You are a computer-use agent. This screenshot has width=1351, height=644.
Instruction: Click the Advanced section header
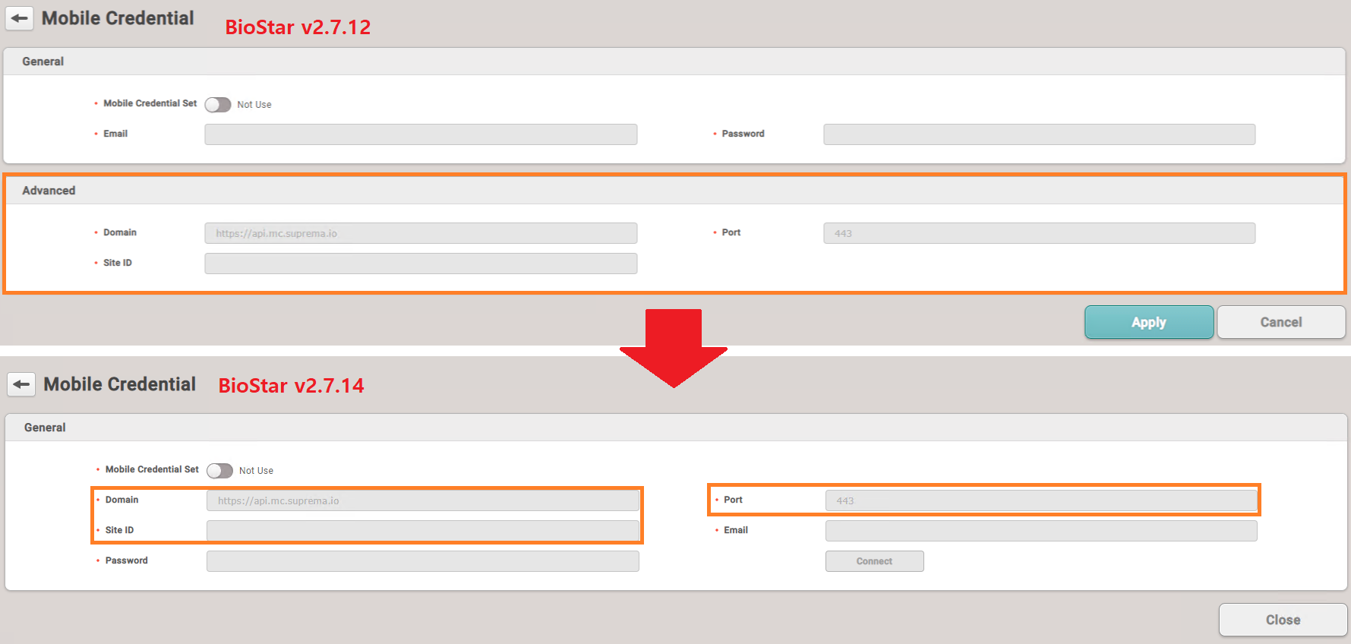point(49,191)
